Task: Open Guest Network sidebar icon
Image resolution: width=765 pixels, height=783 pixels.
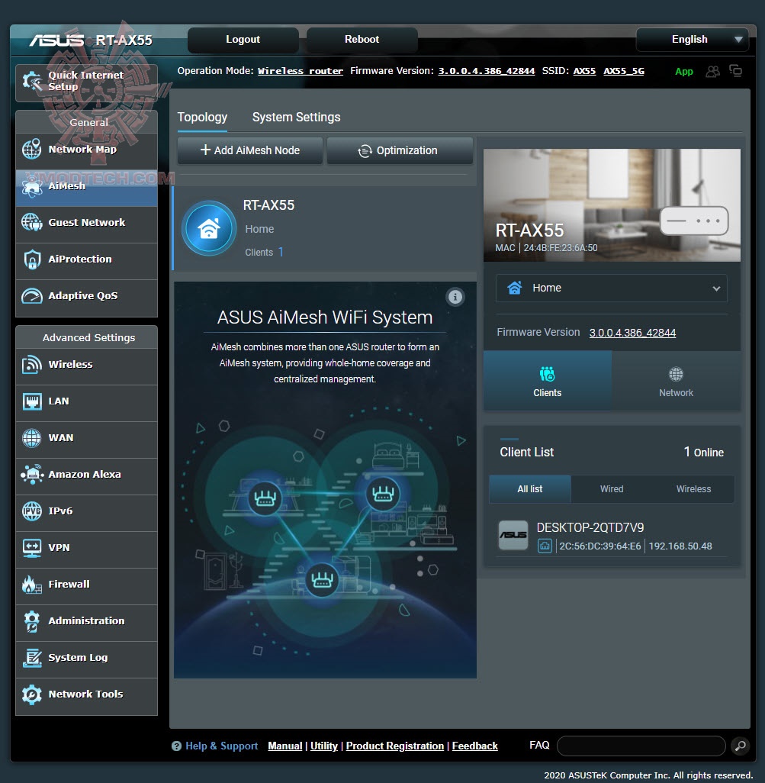Action: (x=32, y=222)
